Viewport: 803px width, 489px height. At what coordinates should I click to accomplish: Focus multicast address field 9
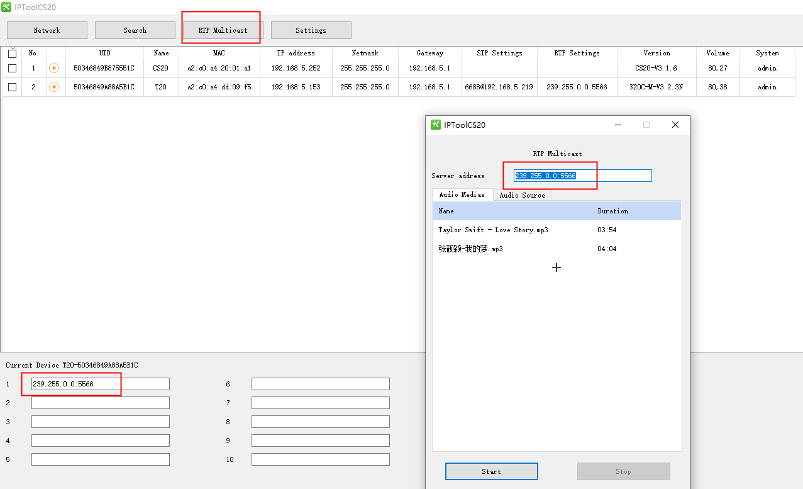321,441
